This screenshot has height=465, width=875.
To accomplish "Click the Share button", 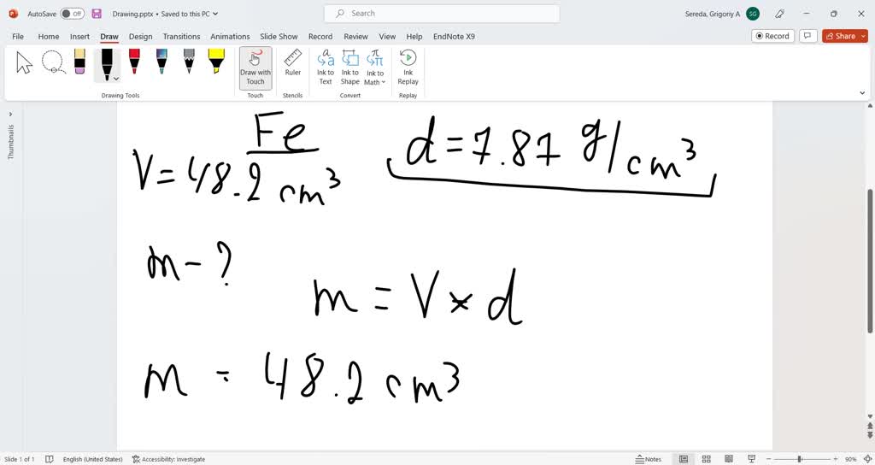I will click(x=840, y=36).
